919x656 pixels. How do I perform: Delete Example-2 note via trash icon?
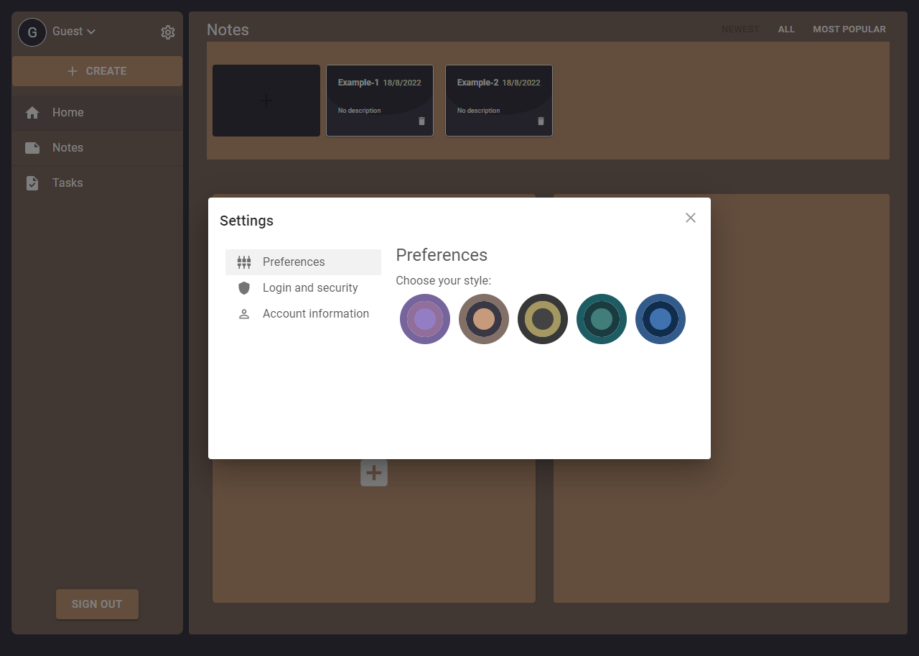click(x=541, y=121)
